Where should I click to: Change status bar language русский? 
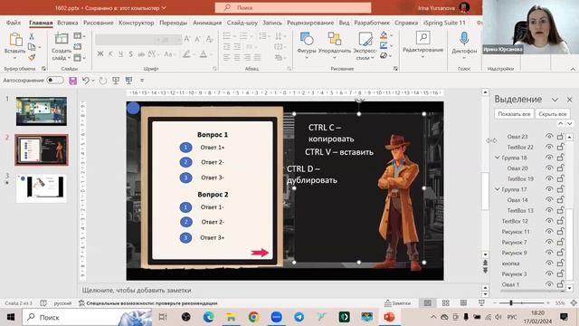62,303
